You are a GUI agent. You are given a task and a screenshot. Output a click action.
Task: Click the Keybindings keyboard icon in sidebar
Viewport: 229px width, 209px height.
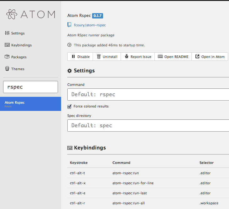tap(7, 45)
